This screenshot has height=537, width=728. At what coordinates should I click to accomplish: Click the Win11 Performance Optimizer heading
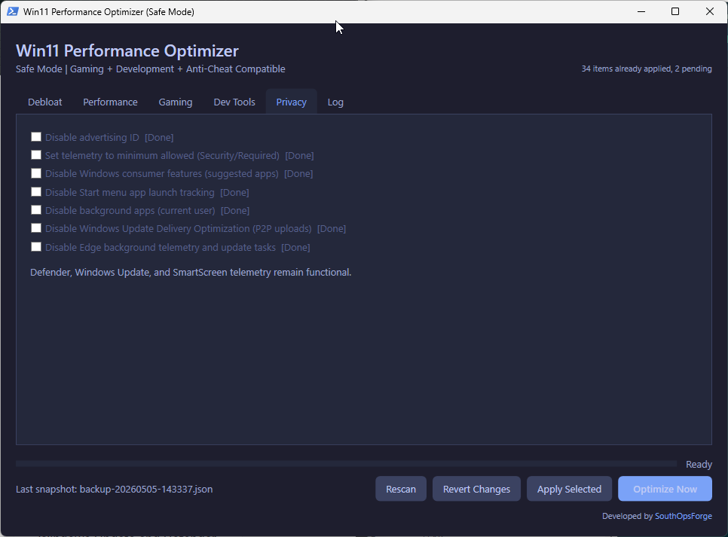[x=127, y=50]
